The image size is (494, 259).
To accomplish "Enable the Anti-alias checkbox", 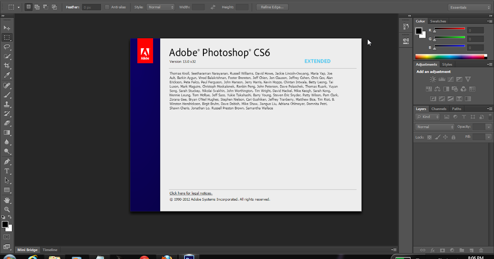I will tap(107, 7).
